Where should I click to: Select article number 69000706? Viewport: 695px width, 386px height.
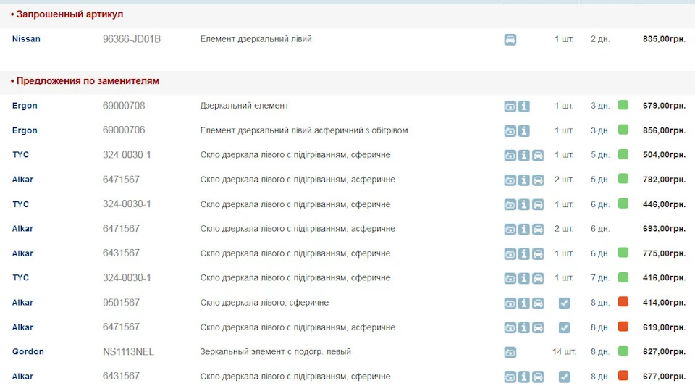click(x=124, y=130)
